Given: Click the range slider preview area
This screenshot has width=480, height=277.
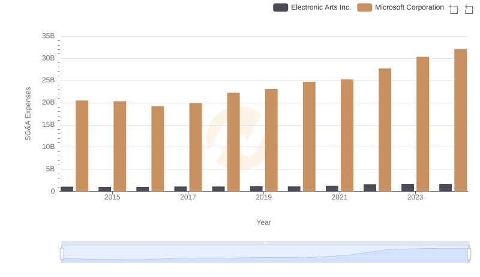Looking at the screenshot, I should 265,254.
